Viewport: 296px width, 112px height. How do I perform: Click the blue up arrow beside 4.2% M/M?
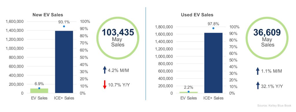[105, 70]
